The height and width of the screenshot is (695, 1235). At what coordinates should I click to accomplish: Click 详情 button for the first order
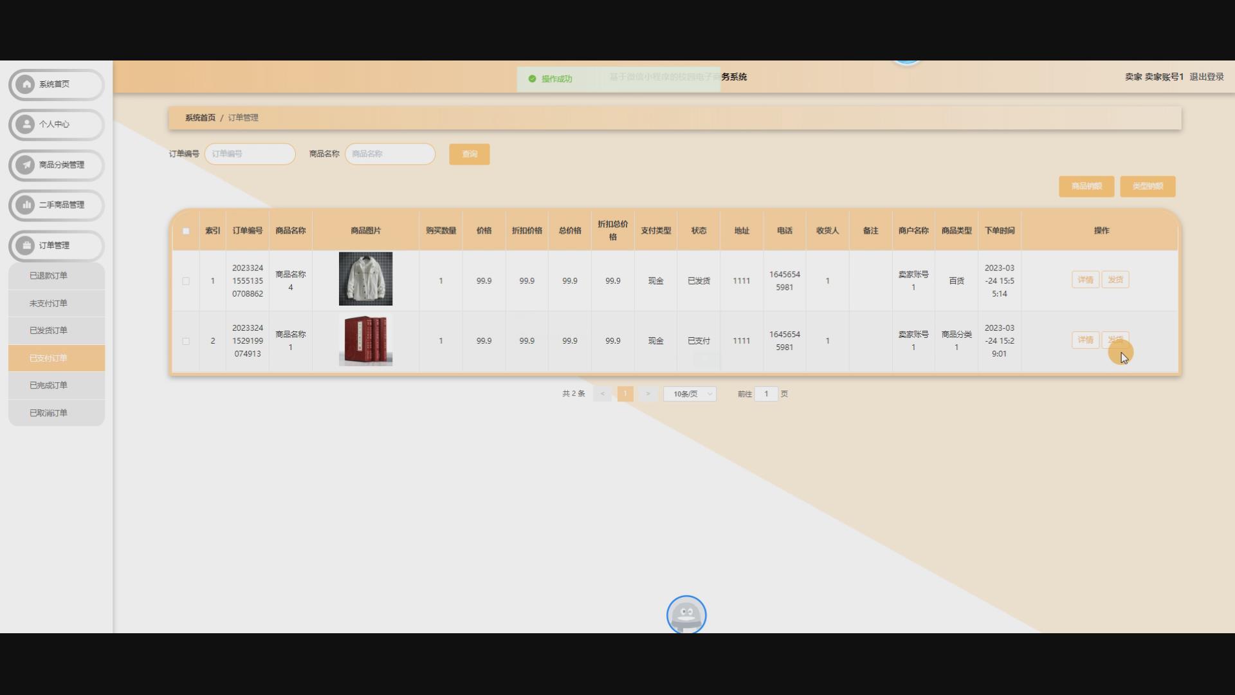pyautogui.click(x=1084, y=280)
